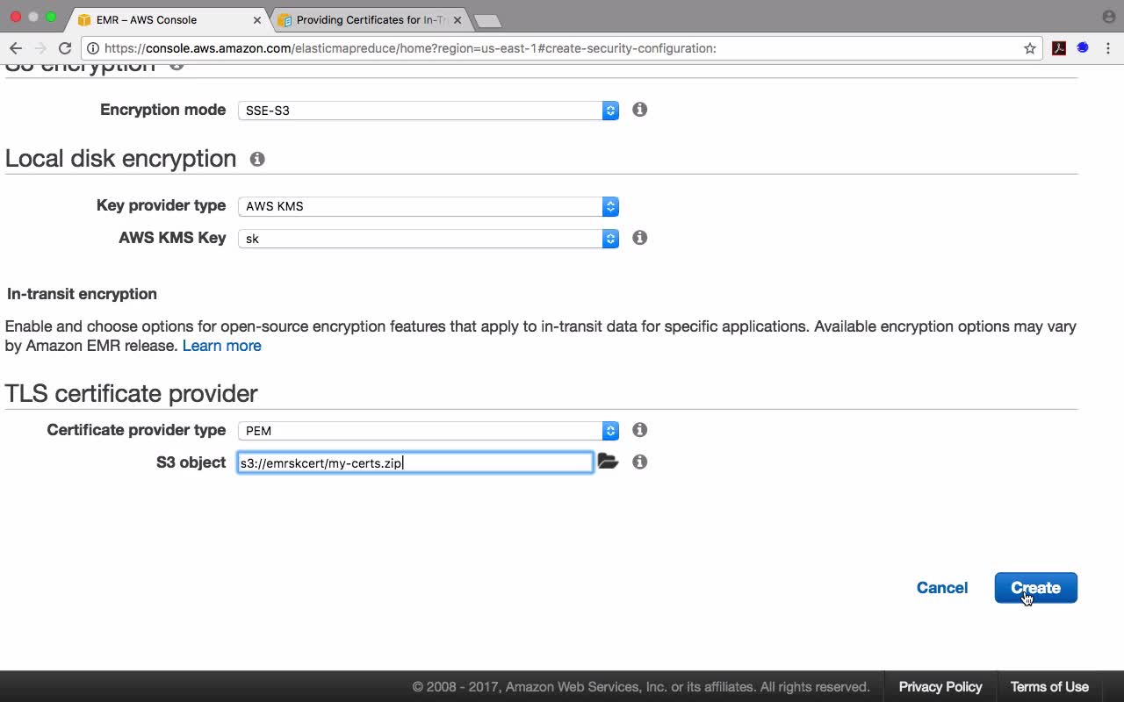Switch to the EMR – AWS Console tab
This screenshot has height=702, width=1124.
167,19
